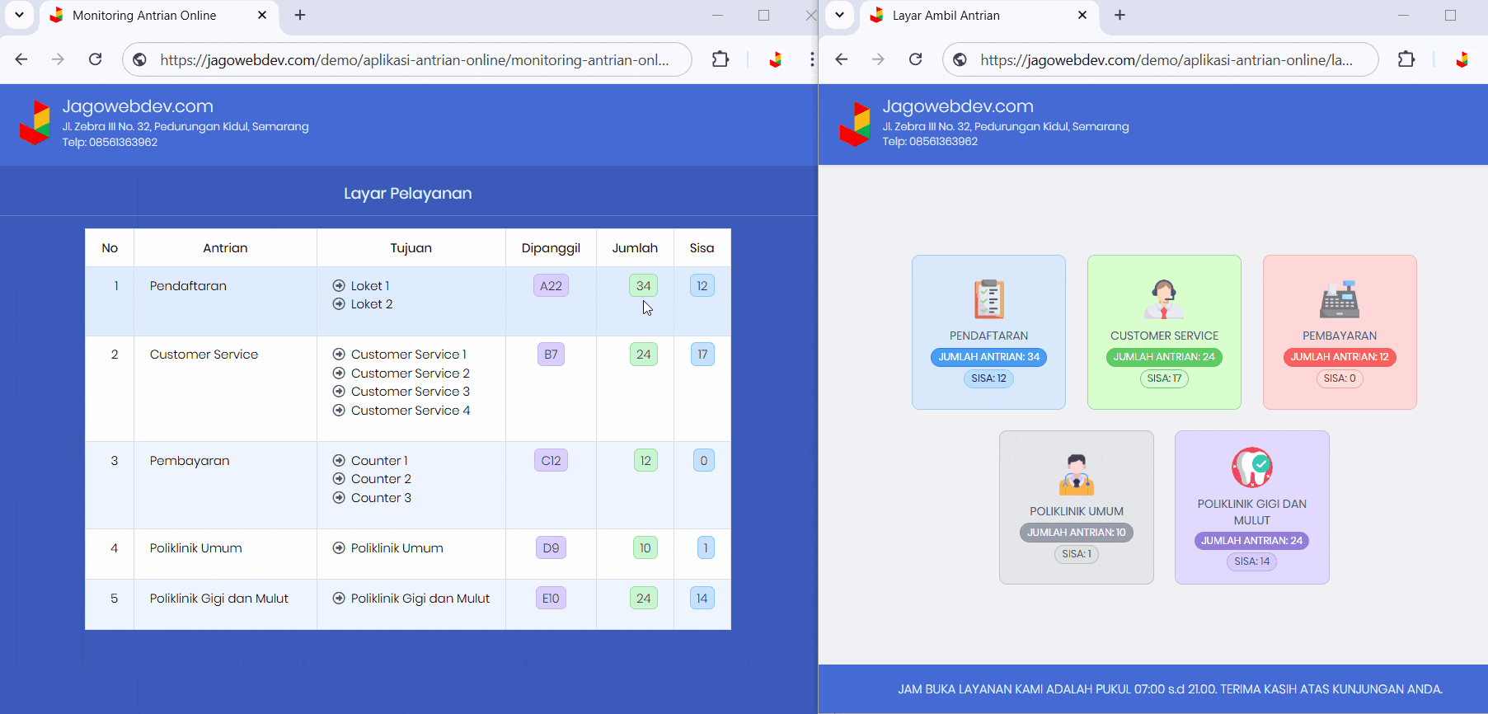The image size is (1488, 714).
Task: Click Jumlah value 10 in Poliklinik Umum row
Action: pyautogui.click(x=645, y=548)
